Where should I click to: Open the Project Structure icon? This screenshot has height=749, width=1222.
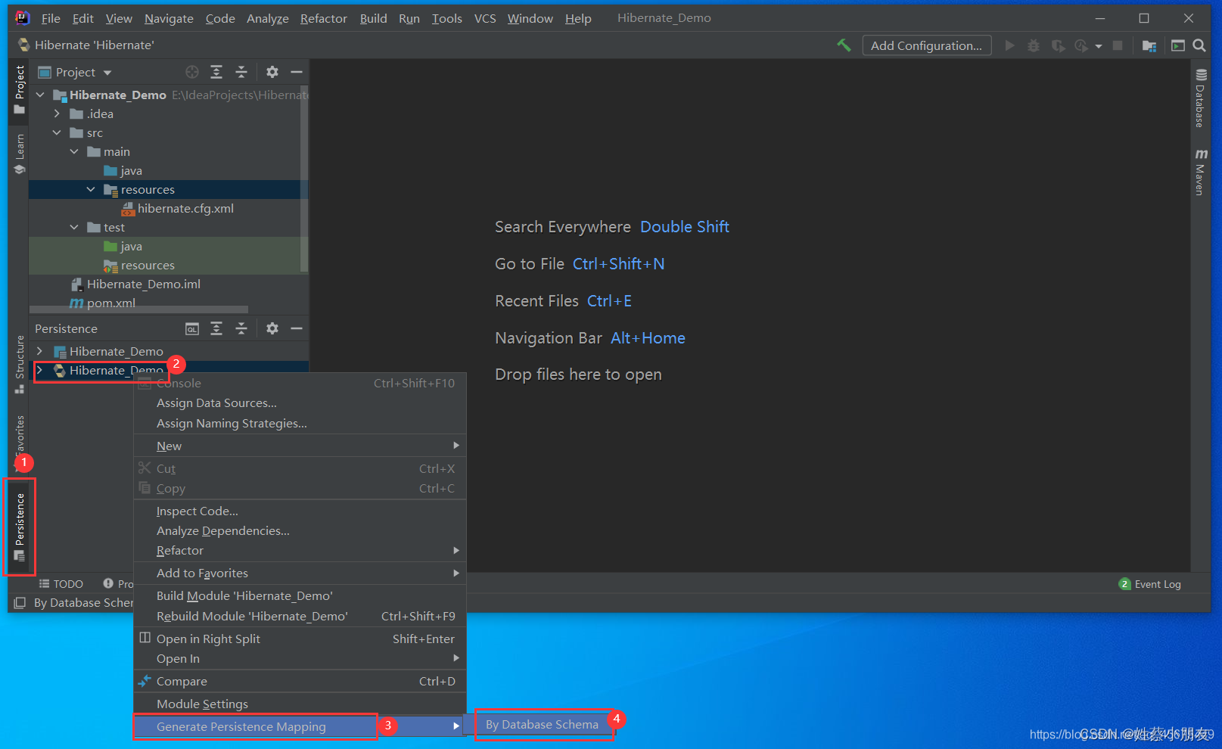click(x=1149, y=45)
